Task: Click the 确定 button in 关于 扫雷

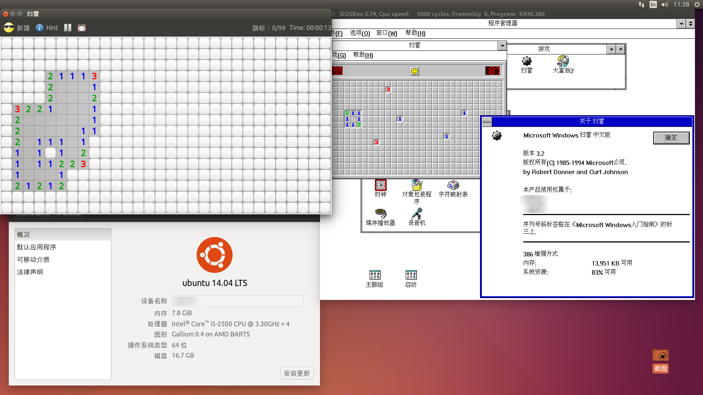Action: click(671, 138)
